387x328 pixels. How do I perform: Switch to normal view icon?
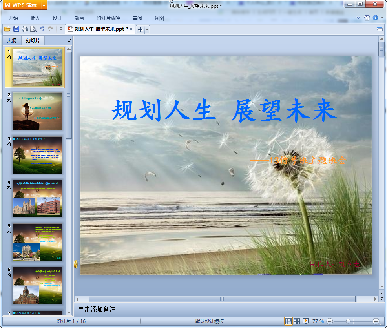point(288,321)
